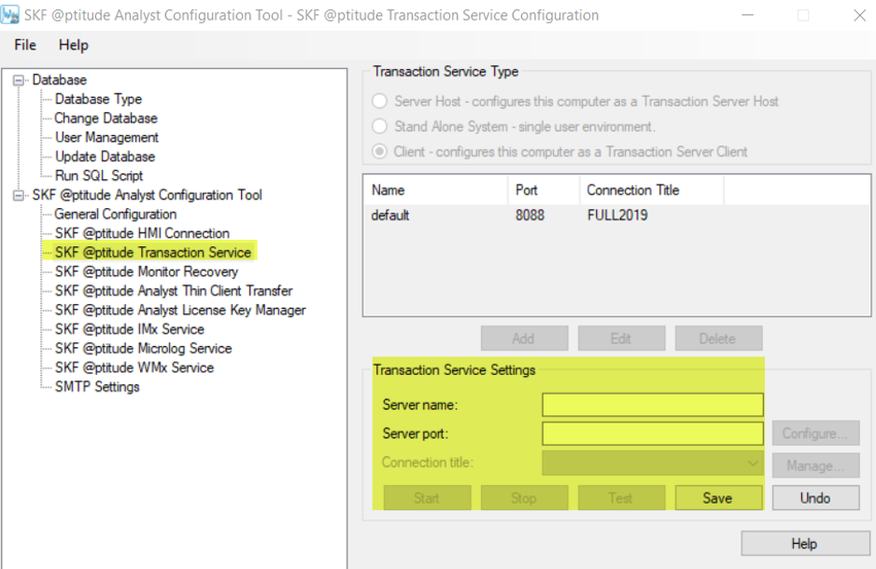Image resolution: width=876 pixels, height=569 pixels.
Task: Select Update Database tree item
Action: click(105, 157)
